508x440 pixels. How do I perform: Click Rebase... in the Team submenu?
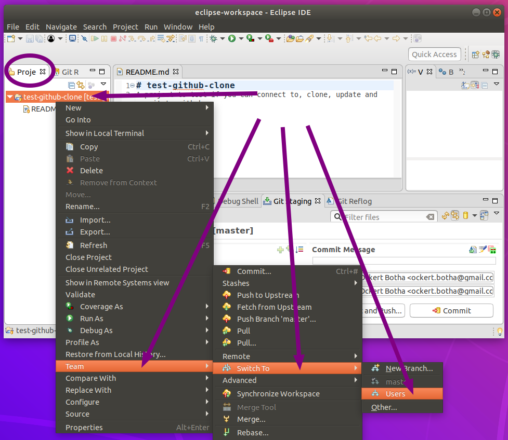(x=288, y=433)
